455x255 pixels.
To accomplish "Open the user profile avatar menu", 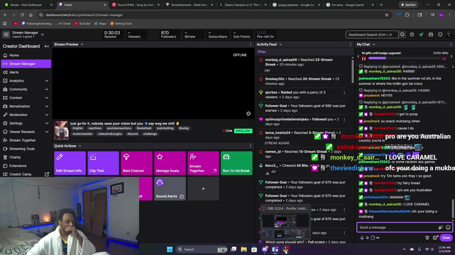I will (450, 34).
